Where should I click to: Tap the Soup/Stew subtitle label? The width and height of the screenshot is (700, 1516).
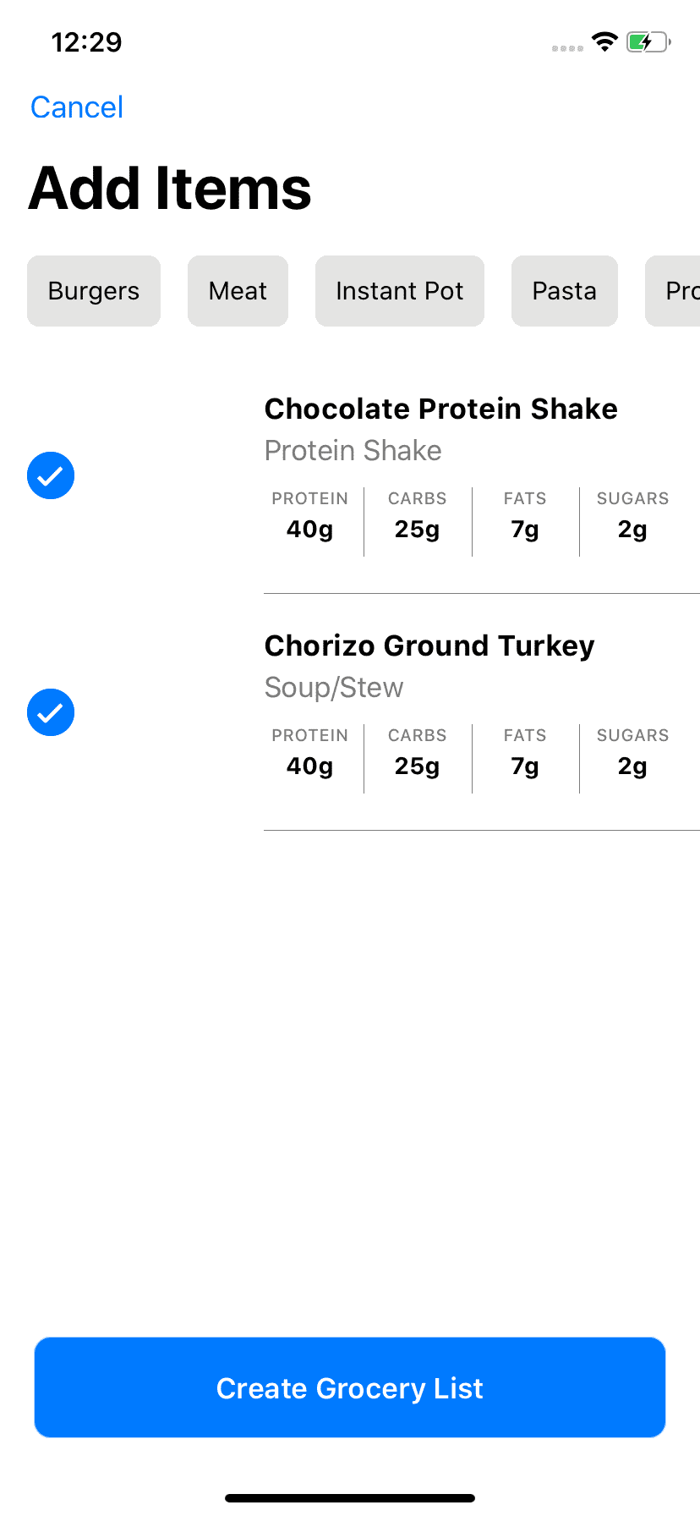[x=334, y=687]
